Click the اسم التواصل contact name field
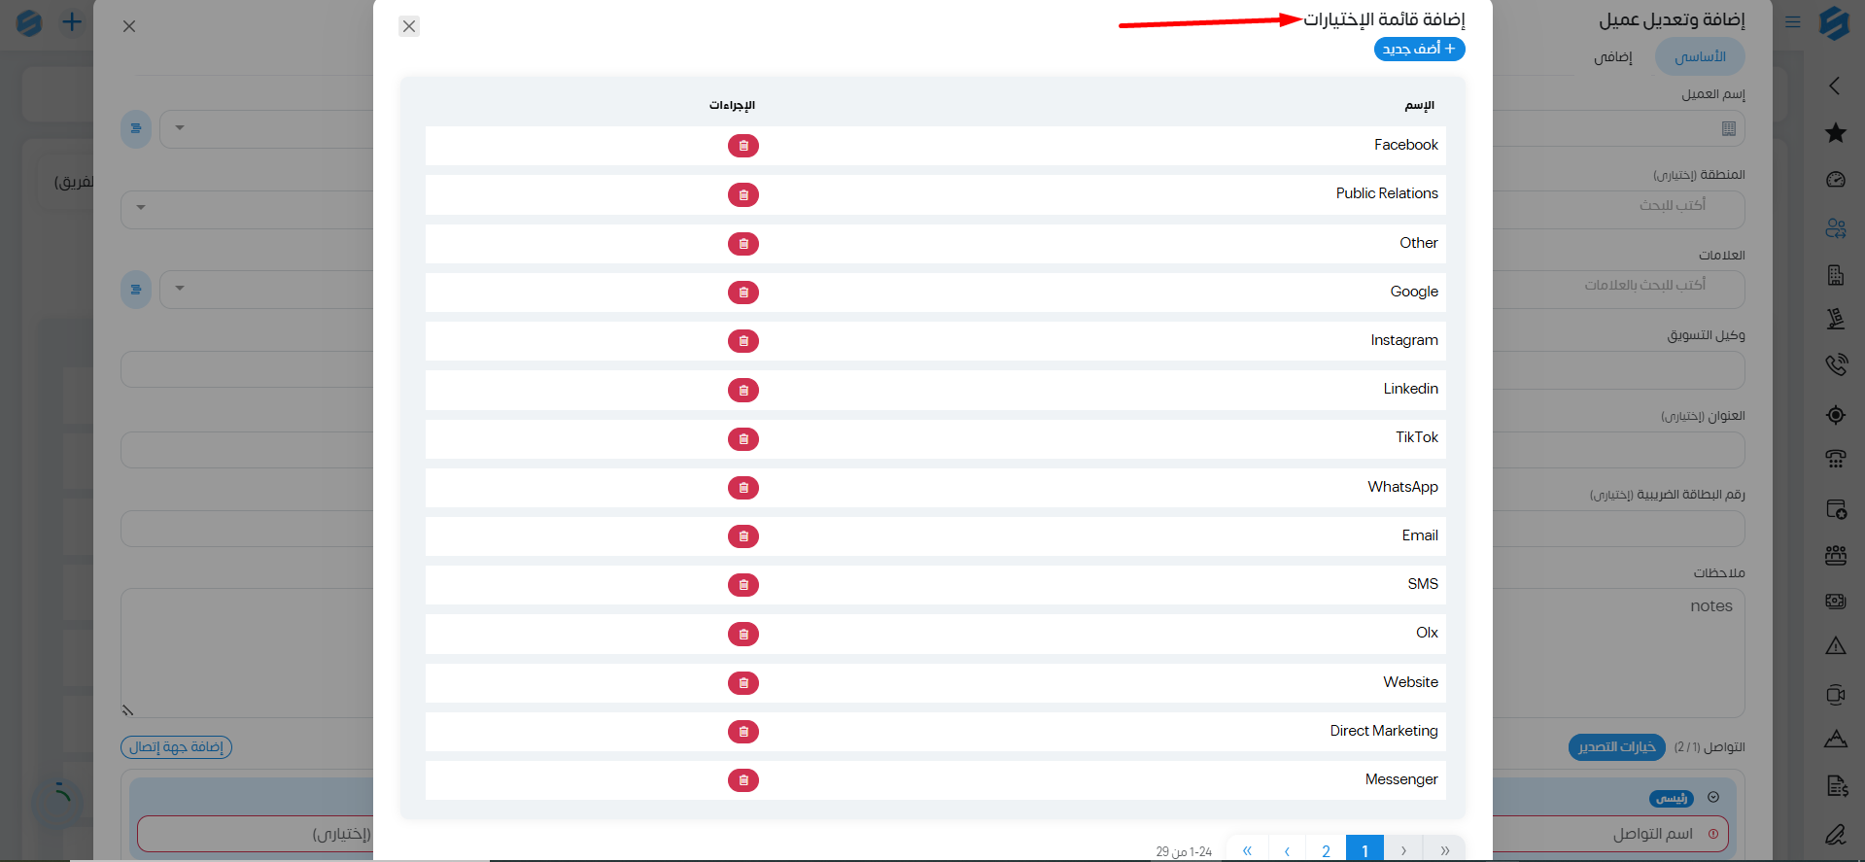 (x=1610, y=834)
